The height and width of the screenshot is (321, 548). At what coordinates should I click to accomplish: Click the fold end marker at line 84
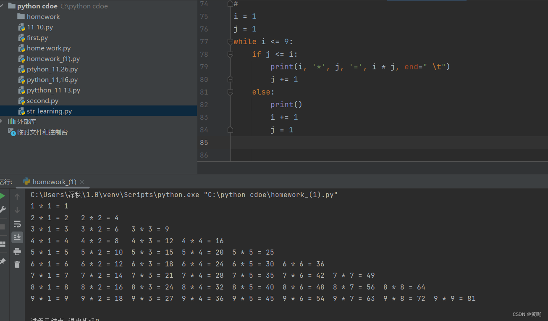tap(230, 130)
